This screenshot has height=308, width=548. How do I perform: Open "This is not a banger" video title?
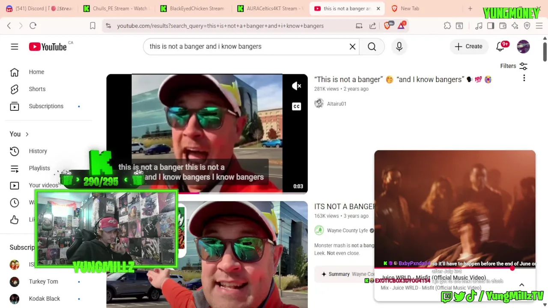click(403, 80)
